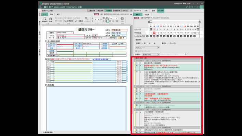Image resolution: width=242 pixels, height=136 pixels.
Task: Click the calendar right scroll button
Action: (x=200, y=22)
